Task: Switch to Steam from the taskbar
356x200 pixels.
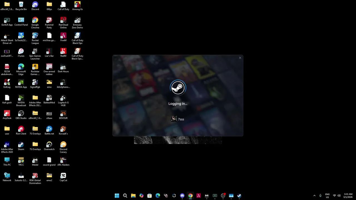Action: (x=239, y=196)
